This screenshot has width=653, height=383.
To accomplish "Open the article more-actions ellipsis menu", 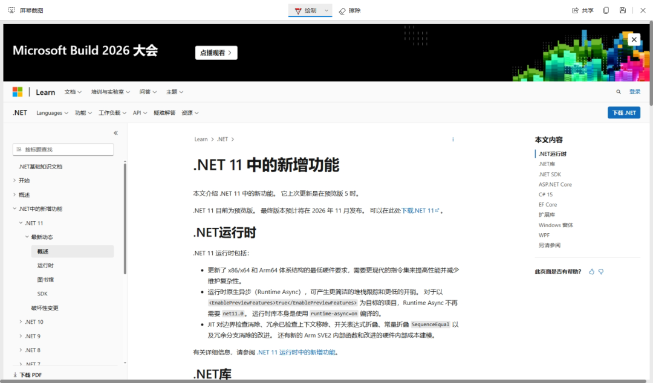I will 453,140.
